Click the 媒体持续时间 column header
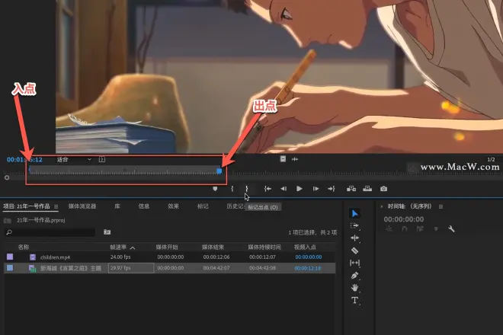This screenshot has width=503, height=335. [264, 247]
